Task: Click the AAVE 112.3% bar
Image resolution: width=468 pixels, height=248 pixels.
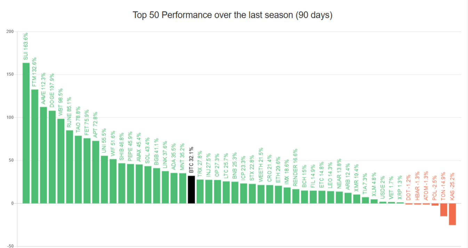Action: [43, 155]
